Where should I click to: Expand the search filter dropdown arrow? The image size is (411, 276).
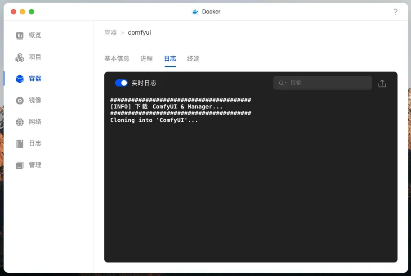point(286,83)
